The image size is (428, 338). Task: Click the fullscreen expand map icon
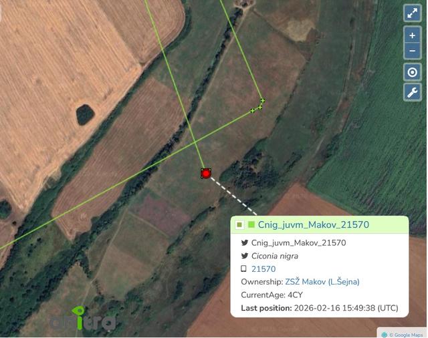[412, 13]
